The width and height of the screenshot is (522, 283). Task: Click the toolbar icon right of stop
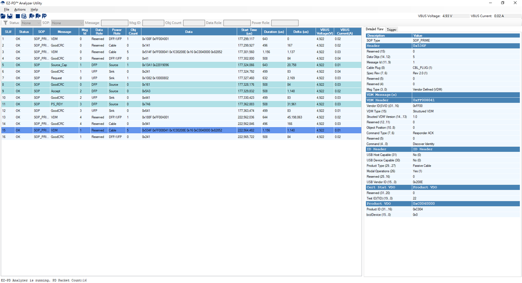[x=24, y=16]
